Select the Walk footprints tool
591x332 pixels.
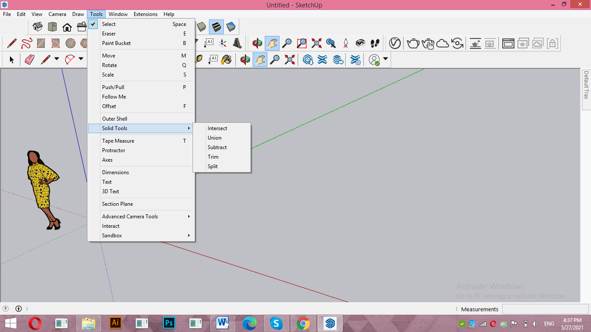[375, 43]
